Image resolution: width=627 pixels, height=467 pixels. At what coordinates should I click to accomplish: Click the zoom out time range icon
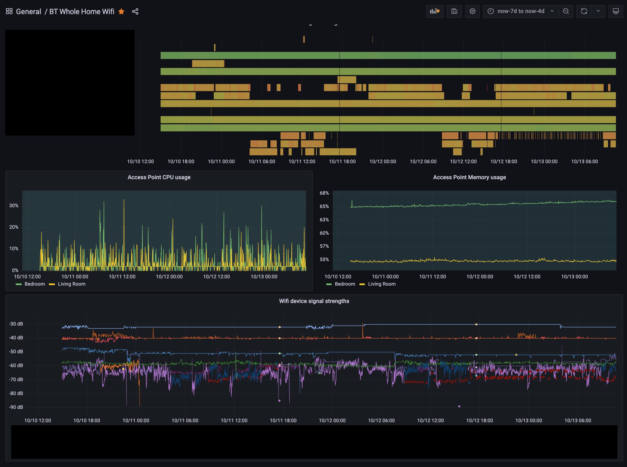[x=566, y=11]
